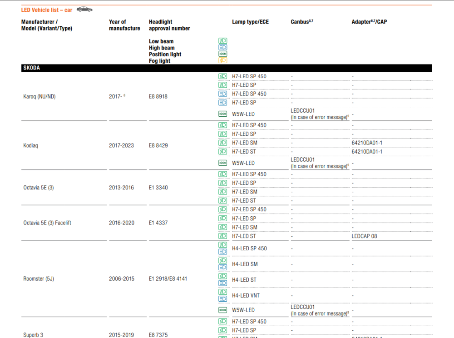
Task: Click Kodiaq W5W-LED position light icon
Action: tap(222, 163)
